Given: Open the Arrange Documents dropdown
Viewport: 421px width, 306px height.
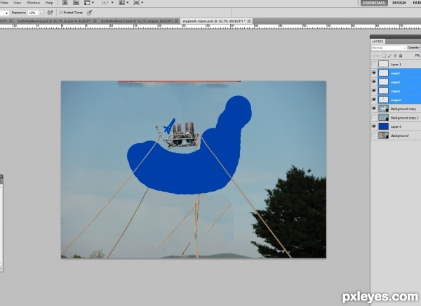Looking at the screenshot, I should click(x=123, y=3).
